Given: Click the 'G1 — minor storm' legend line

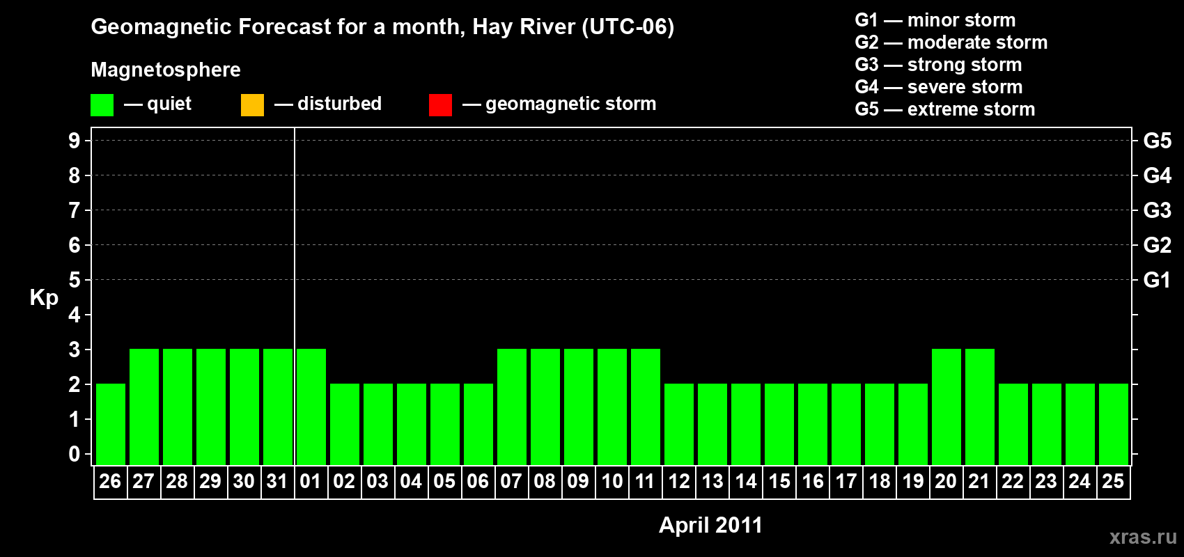Looking at the screenshot, I should click(935, 20).
